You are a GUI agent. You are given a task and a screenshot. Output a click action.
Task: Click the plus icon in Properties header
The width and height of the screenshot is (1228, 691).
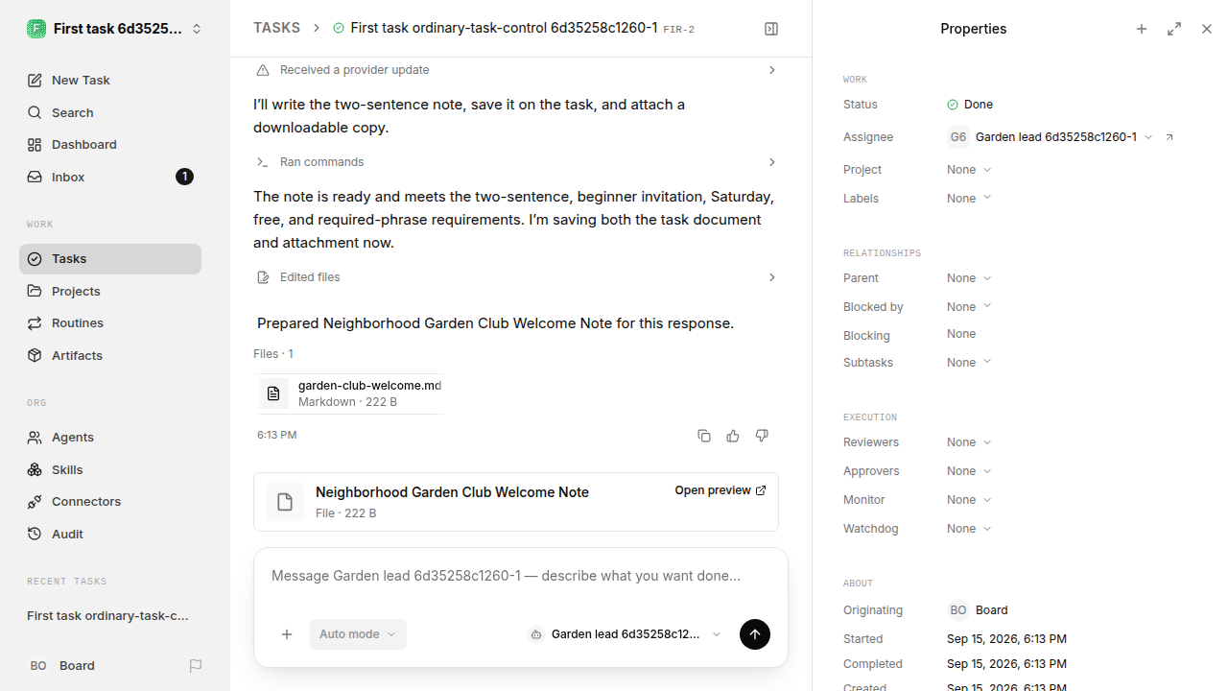(x=1142, y=29)
